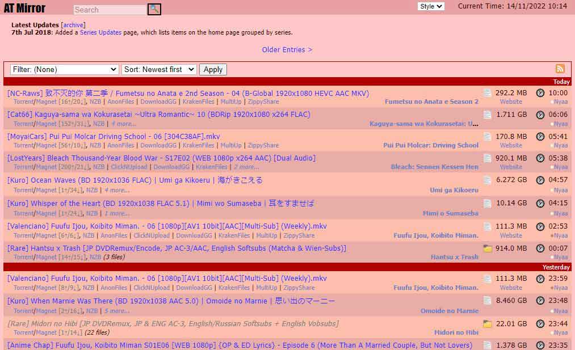Expand the Filter (None) dropdown
Viewport: 575px width, 350px height.
click(64, 69)
